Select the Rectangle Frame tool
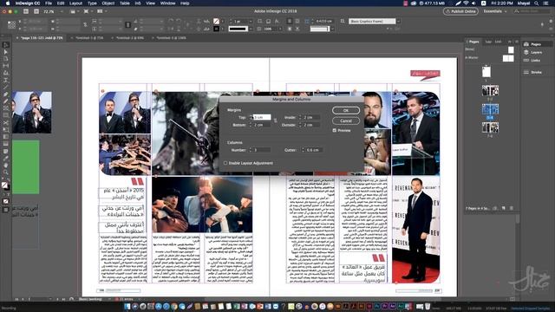Screen dimensions: 555x312 tap(6, 108)
